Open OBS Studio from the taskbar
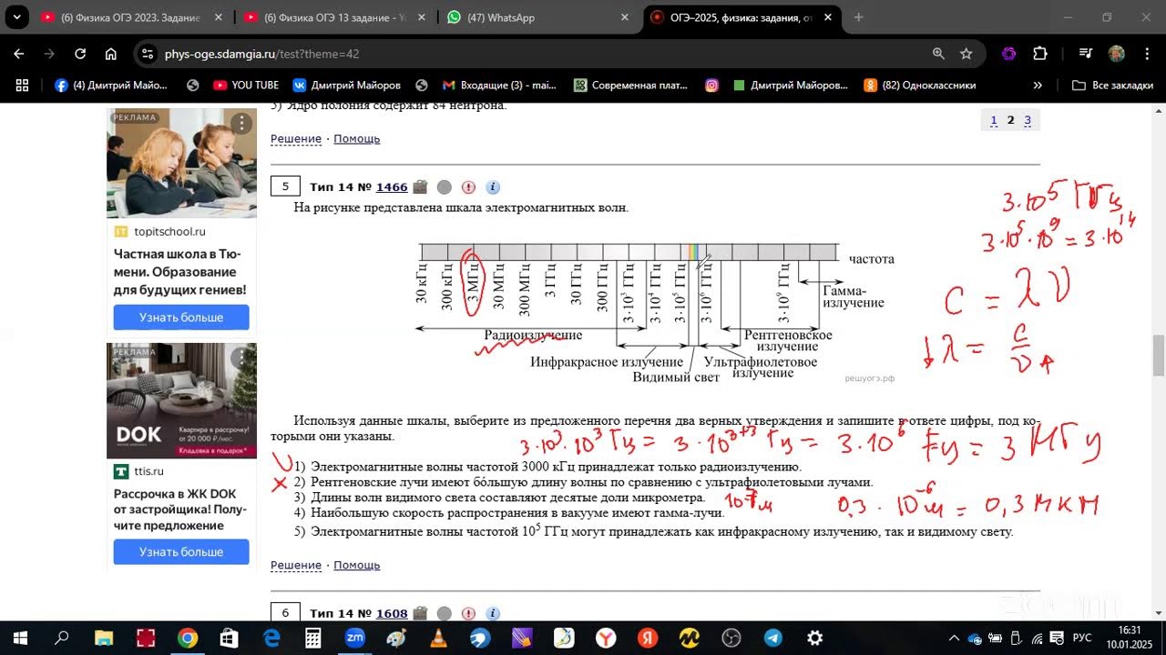This screenshot has width=1166, height=655. click(731, 638)
